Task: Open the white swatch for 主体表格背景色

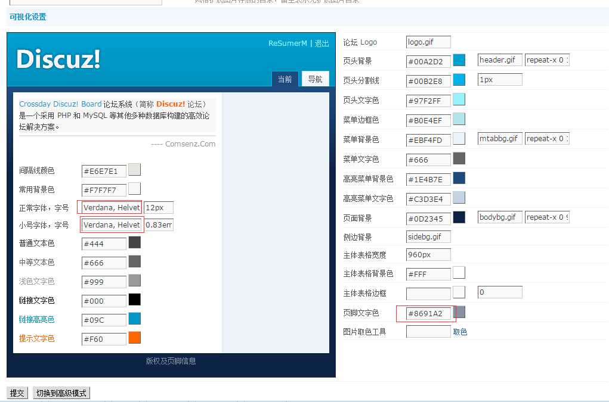Action: (459, 273)
